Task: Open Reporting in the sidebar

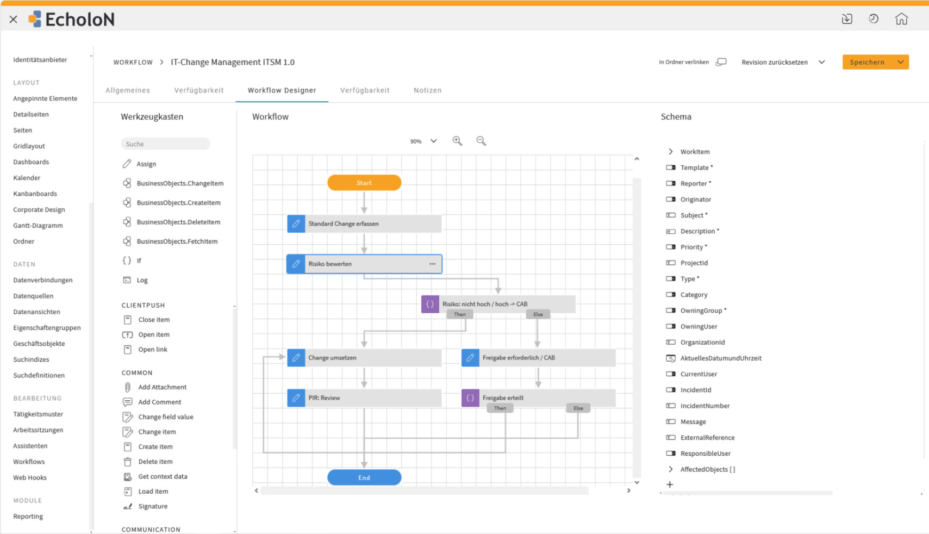Action: pos(28,517)
